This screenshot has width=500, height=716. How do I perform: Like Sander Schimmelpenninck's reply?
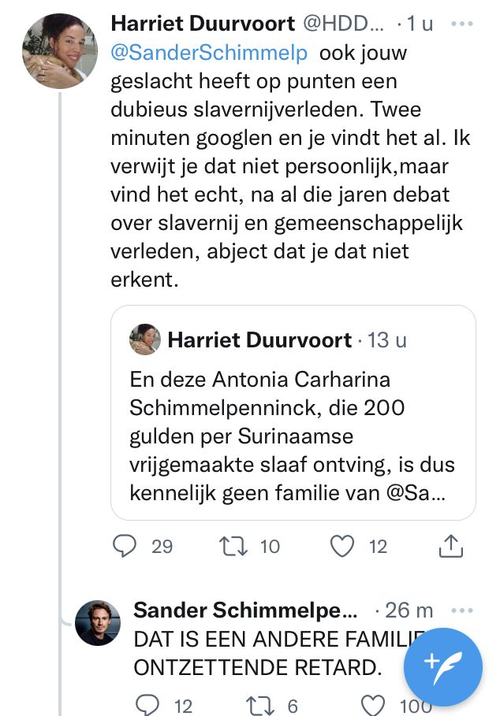[x=372, y=705]
